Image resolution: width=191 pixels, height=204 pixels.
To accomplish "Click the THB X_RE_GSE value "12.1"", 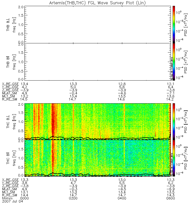I will click(171, 84).
